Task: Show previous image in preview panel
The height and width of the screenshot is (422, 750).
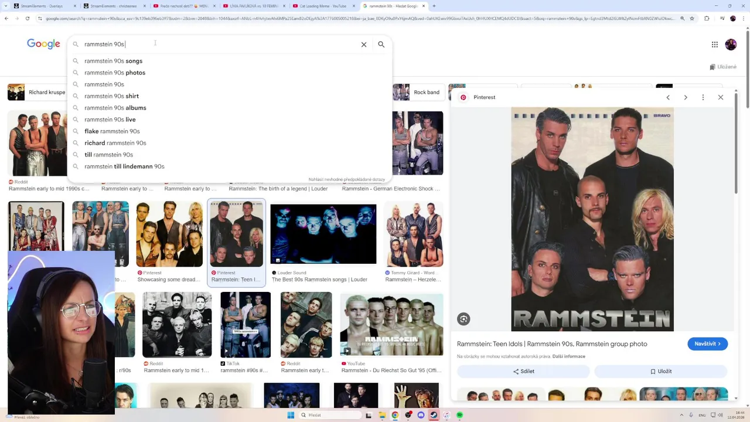Action: pos(668,97)
